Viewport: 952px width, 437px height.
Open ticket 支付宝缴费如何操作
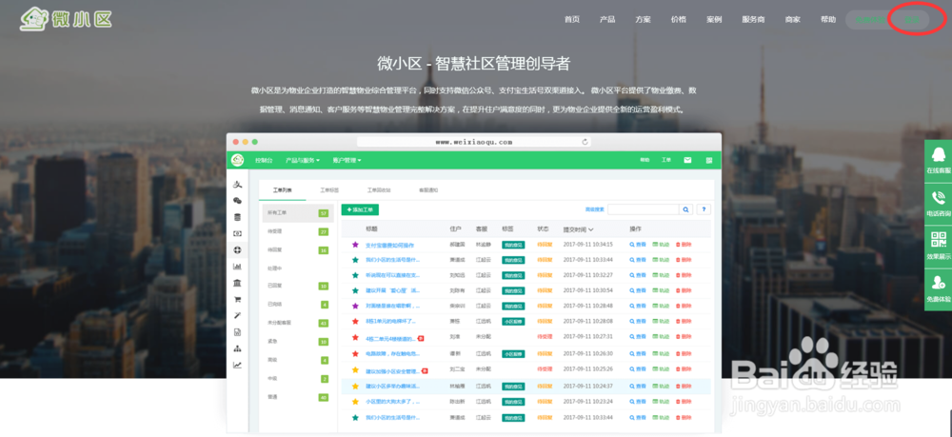click(389, 245)
